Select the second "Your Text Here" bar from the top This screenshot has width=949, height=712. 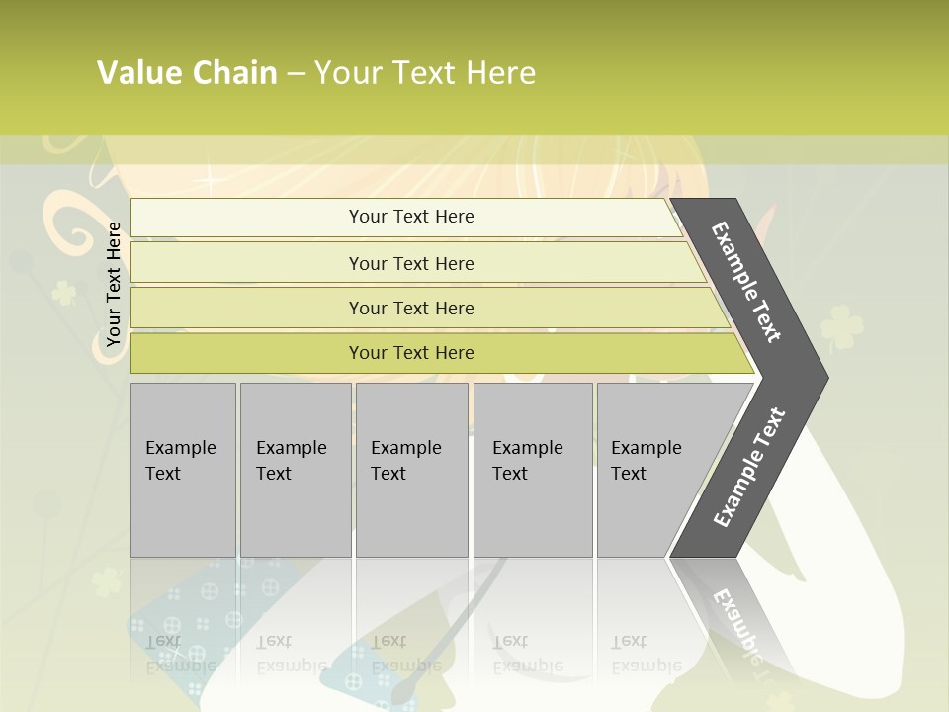click(x=411, y=263)
